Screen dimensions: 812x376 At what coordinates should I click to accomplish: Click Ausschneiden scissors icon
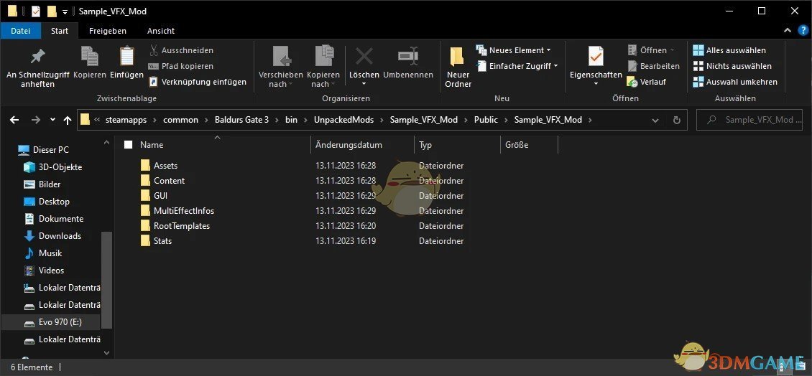(154, 50)
